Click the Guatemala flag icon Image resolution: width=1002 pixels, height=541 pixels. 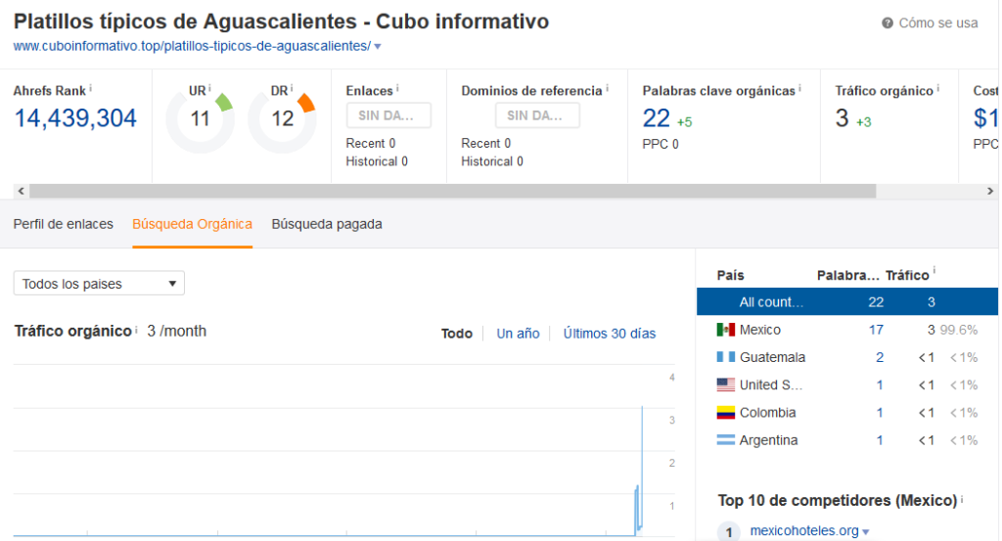point(725,357)
